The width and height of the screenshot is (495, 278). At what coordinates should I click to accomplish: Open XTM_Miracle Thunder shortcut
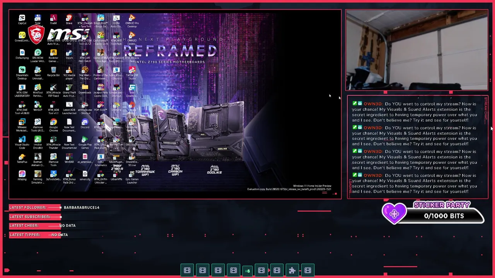click(53, 143)
